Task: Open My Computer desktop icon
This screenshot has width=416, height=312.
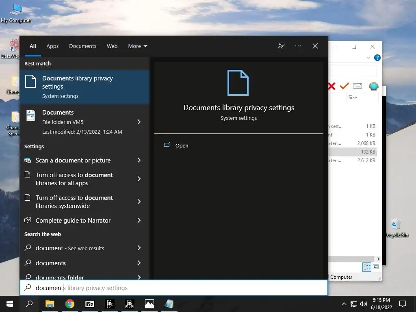Action: pyautogui.click(x=16, y=13)
